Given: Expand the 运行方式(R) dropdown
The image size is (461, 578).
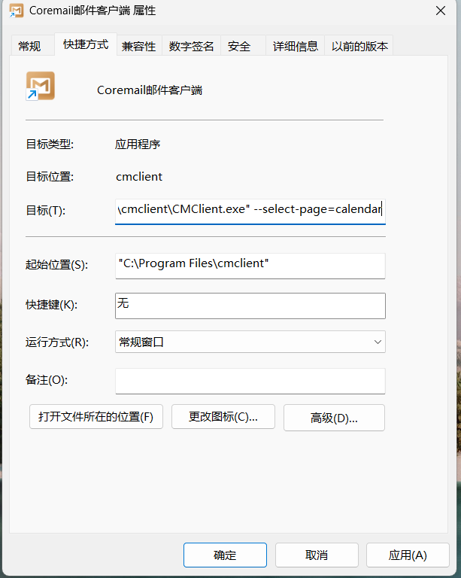Looking at the screenshot, I should (250, 342).
